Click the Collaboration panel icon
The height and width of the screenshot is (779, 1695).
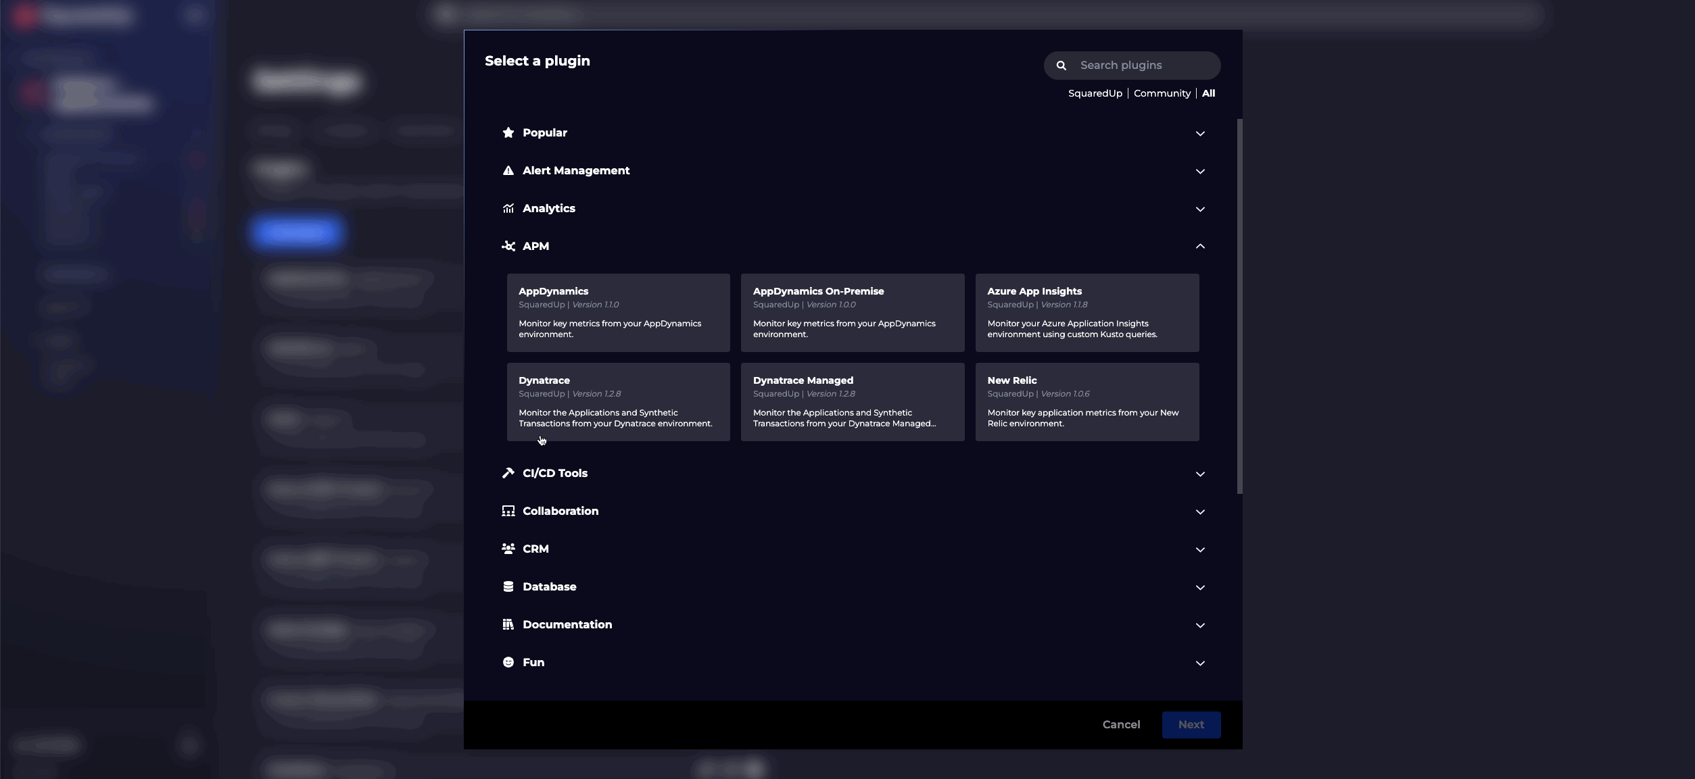(x=508, y=511)
